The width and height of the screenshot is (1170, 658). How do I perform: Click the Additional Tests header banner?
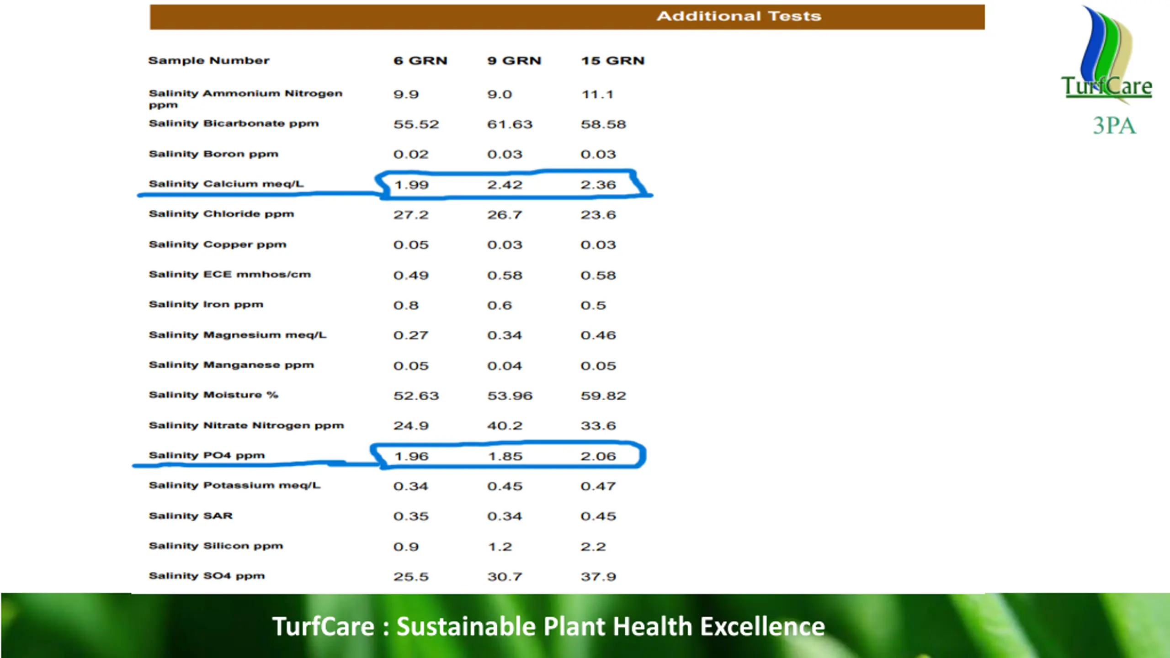tap(567, 17)
